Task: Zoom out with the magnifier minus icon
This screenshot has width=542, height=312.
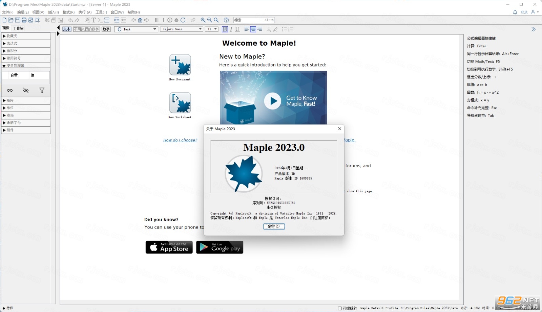Action: click(x=209, y=20)
